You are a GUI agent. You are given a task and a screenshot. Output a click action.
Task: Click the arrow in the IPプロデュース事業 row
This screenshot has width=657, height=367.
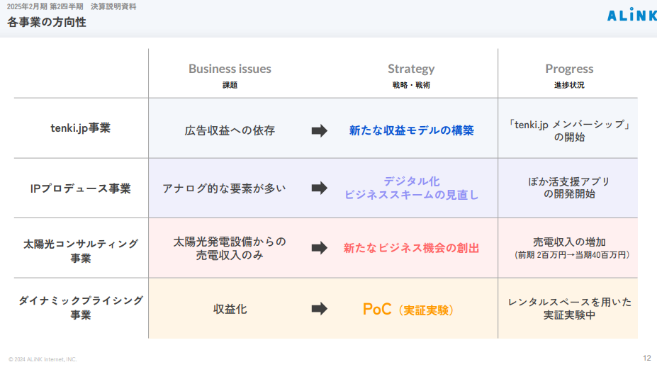320,188
